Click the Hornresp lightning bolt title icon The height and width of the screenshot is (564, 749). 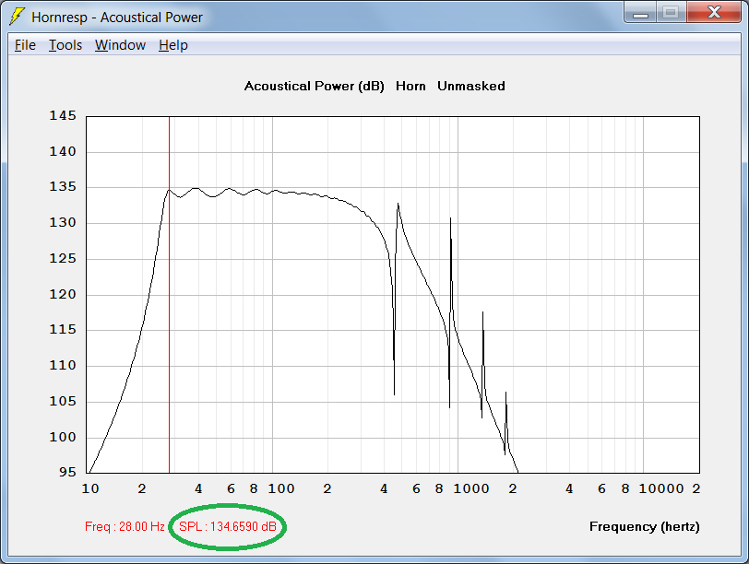17,17
